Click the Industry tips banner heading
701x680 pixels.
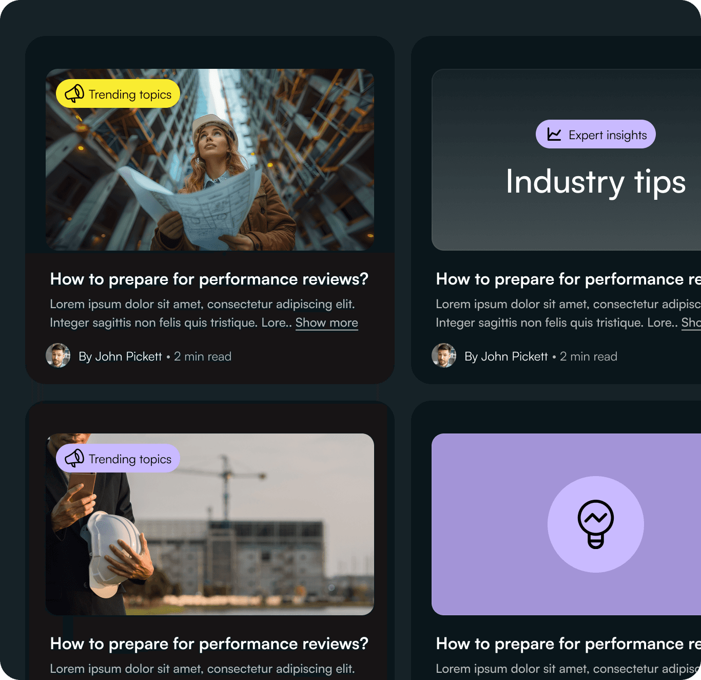click(x=596, y=182)
